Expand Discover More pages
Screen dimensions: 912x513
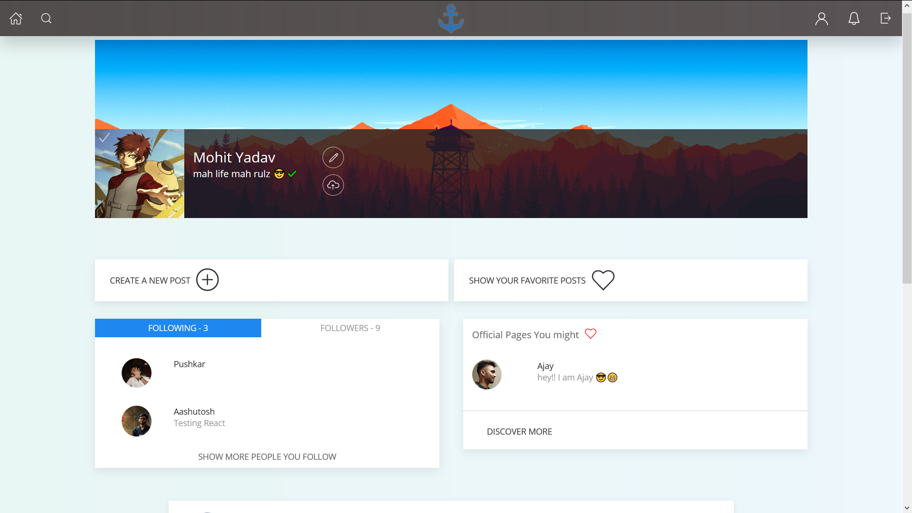[x=519, y=431]
